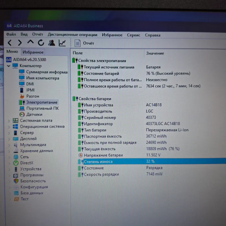
Task: Select the Степень износа row
Action: coord(152,161)
